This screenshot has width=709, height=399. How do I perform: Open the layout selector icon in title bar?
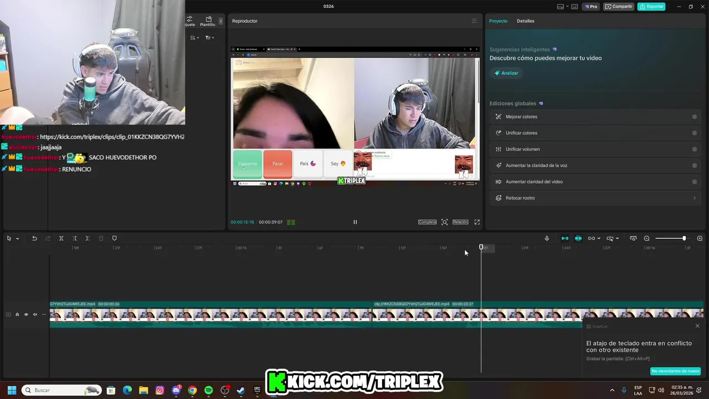coord(561,7)
